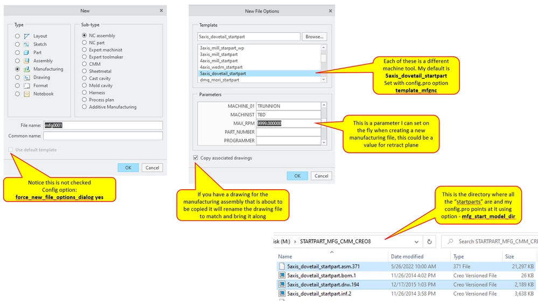
Task: Click Creo icon of 5axis_dovetail_startpart.bom.1
Action: 282,275
